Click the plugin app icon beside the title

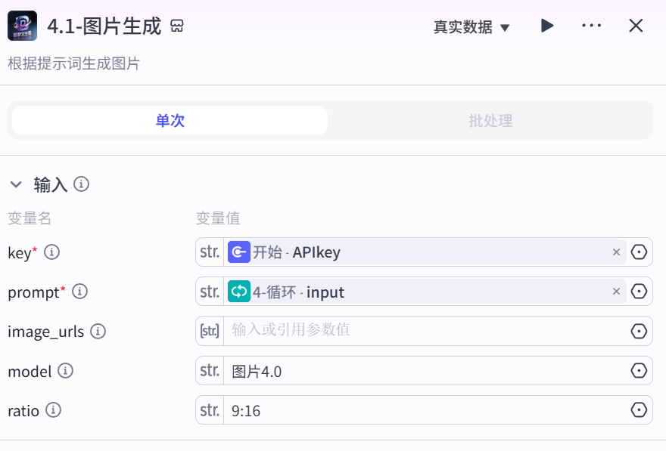(x=22, y=26)
